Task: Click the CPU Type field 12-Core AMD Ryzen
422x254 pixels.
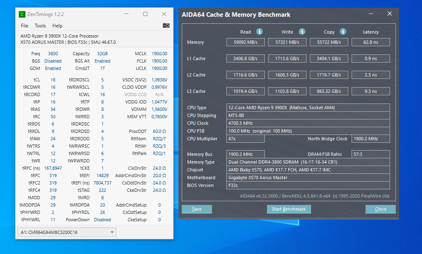Action: [x=308, y=108]
